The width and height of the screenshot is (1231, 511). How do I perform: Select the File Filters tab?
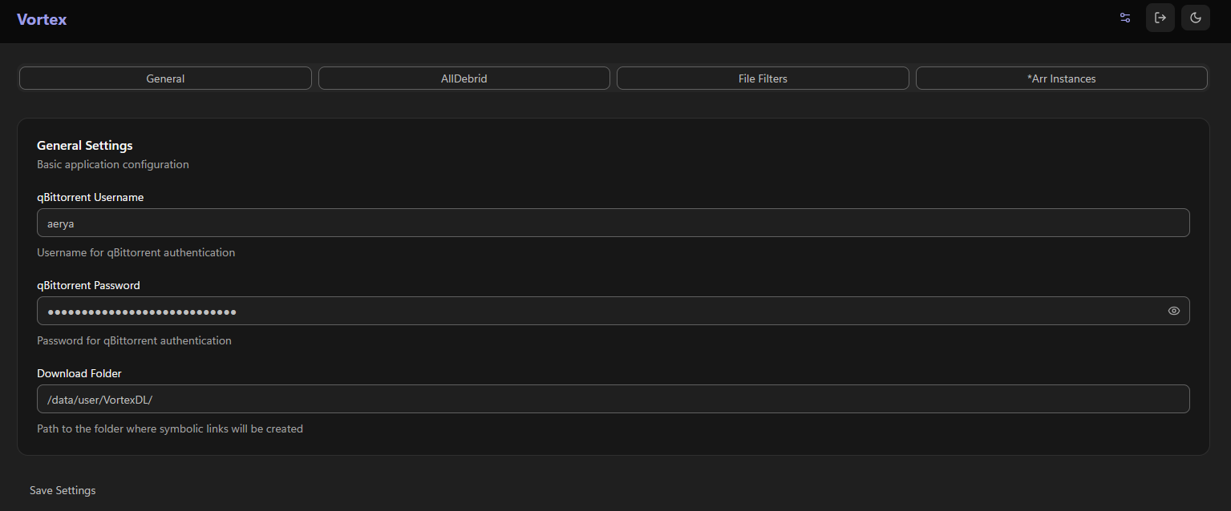coord(763,78)
